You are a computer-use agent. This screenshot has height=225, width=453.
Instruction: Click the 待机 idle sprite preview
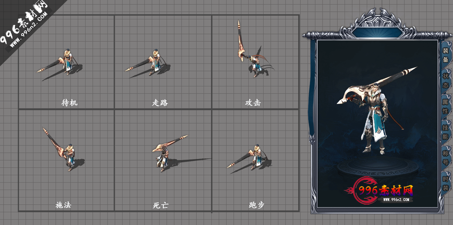click(60, 64)
